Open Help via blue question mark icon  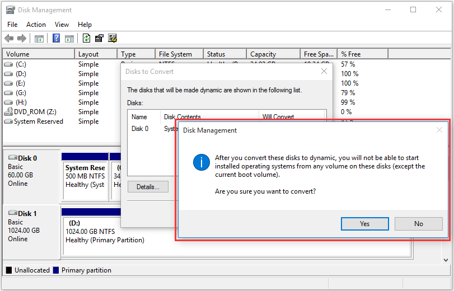pos(57,39)
